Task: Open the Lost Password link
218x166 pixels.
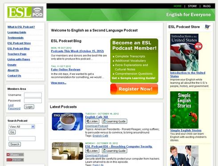Action: pyautogui.click(x=14, y=107)
